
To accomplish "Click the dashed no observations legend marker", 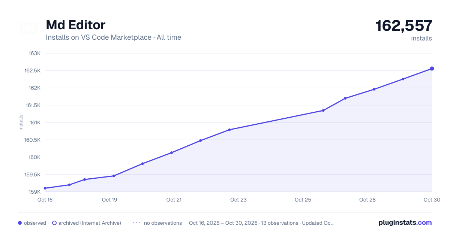I will pos(136,223).
